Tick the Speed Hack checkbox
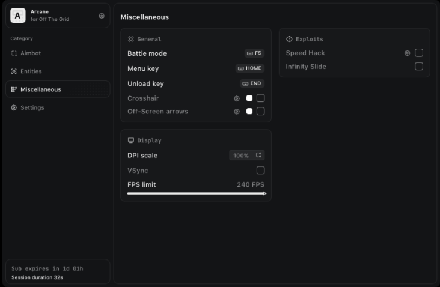 419,53
